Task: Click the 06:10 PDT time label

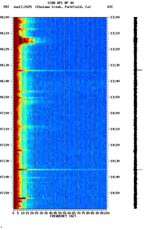Action: coord(5,33)
